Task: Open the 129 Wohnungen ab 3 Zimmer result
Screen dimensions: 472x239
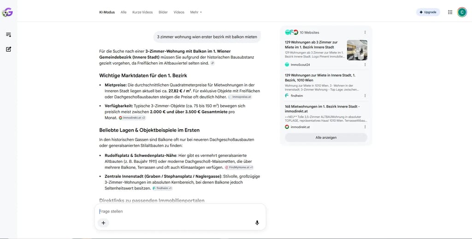Action: (x=311, y=45)
